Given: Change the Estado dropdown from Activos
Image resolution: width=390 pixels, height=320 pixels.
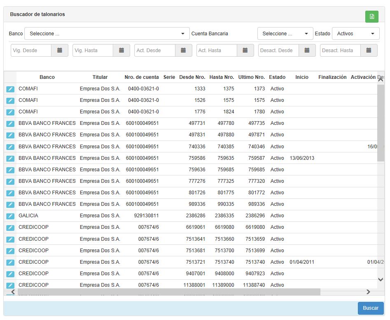Looking at the screenshot, I should click(x=355, y=34).
